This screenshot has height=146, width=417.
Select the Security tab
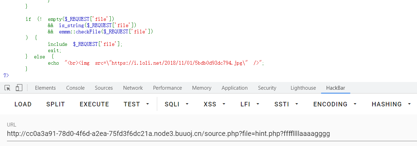(x=267, y=88)
